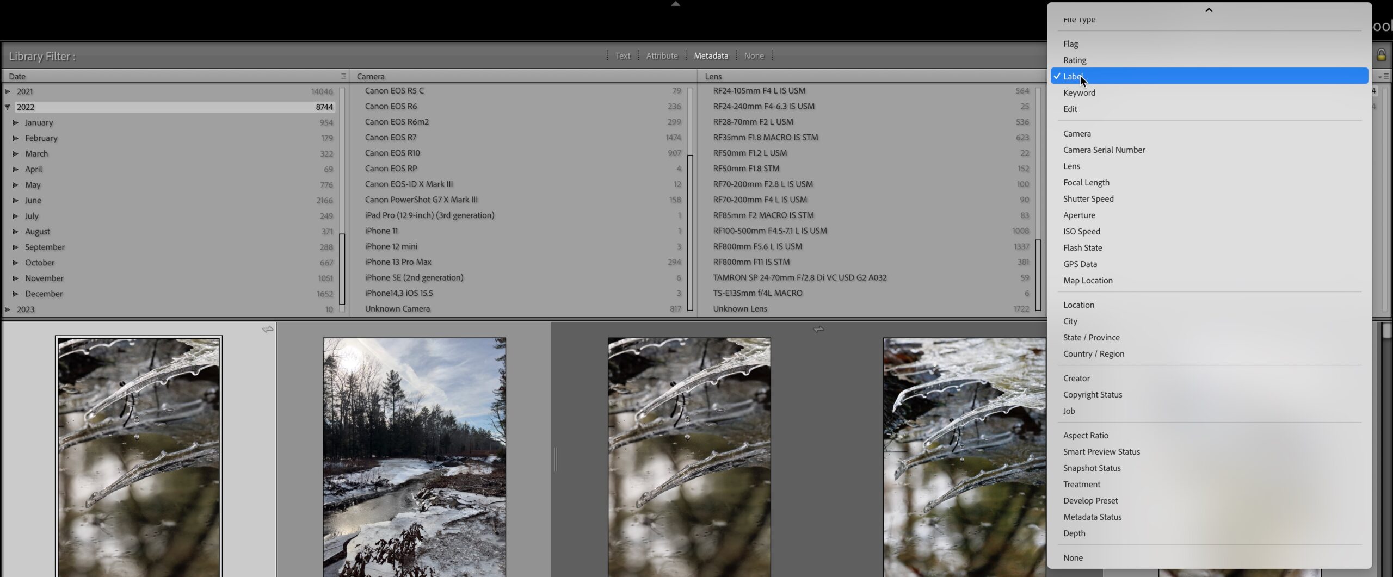Click the flag badge on the first thumbnail
The image size is (1393, 577).
point(267,329)
